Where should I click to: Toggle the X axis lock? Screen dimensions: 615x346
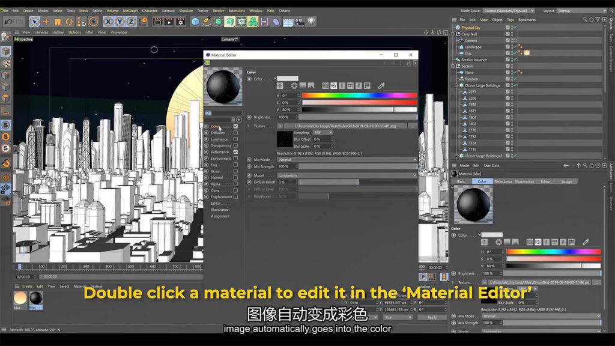pos(108,22)
